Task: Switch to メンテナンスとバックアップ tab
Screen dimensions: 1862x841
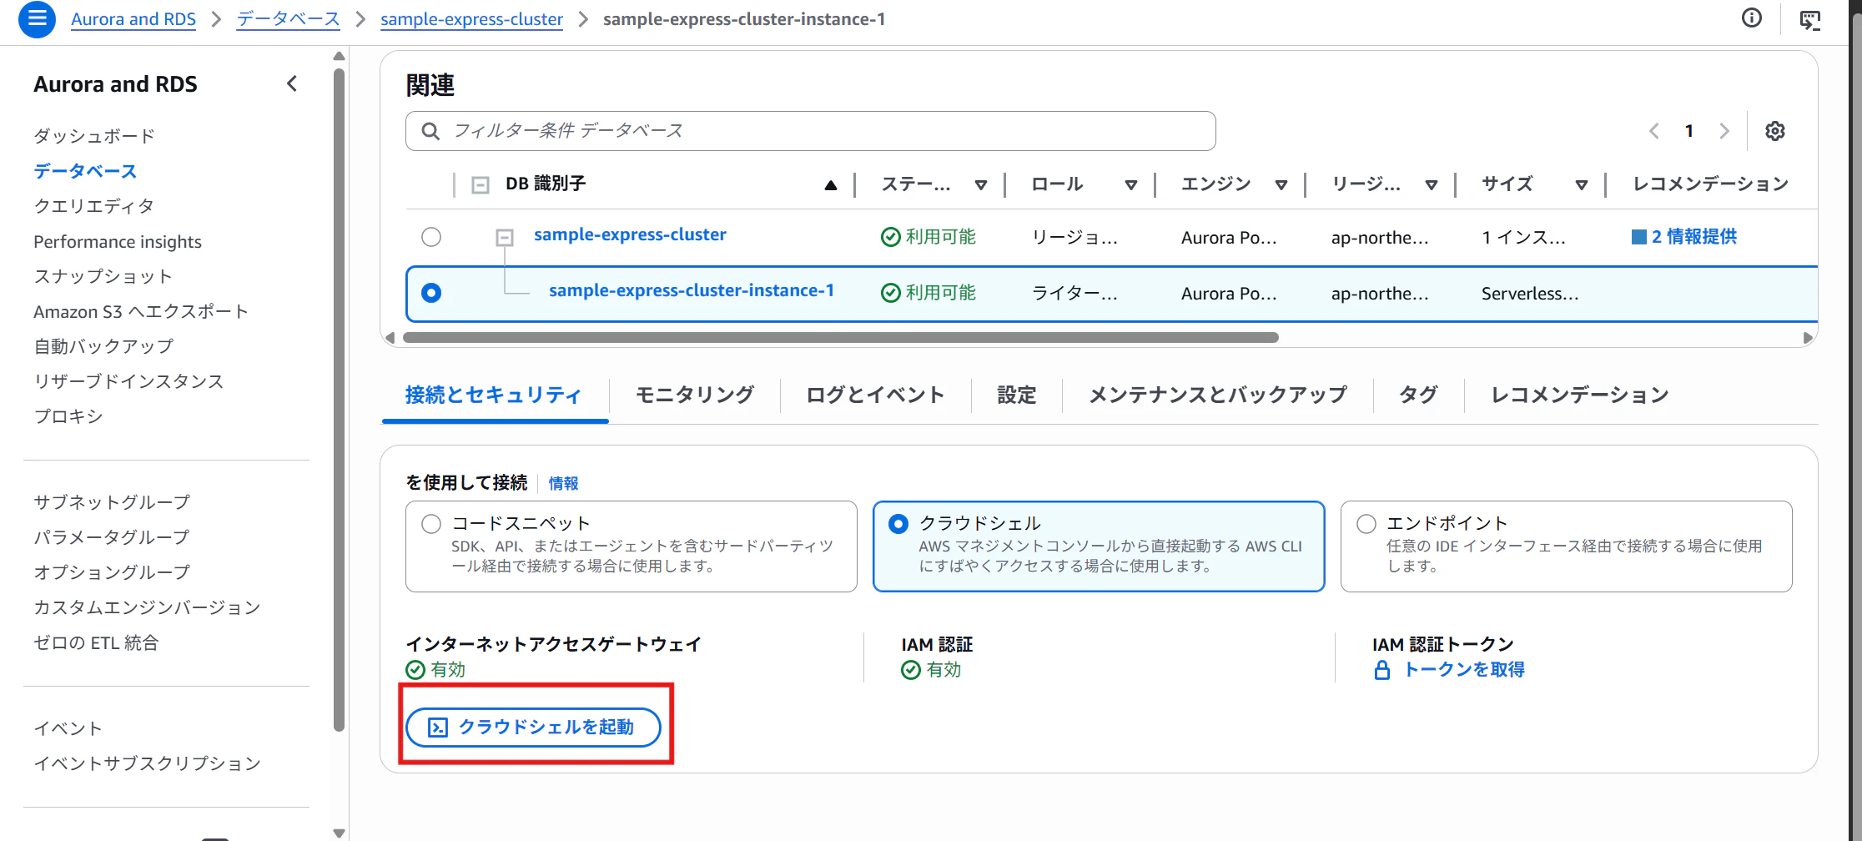Action: tap(1218, 395)
